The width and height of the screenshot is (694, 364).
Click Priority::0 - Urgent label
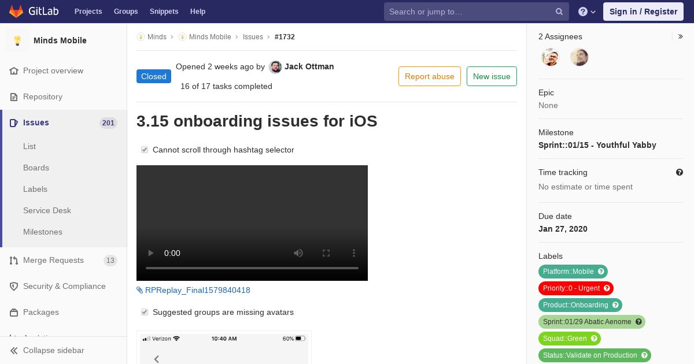coord(571,288)
